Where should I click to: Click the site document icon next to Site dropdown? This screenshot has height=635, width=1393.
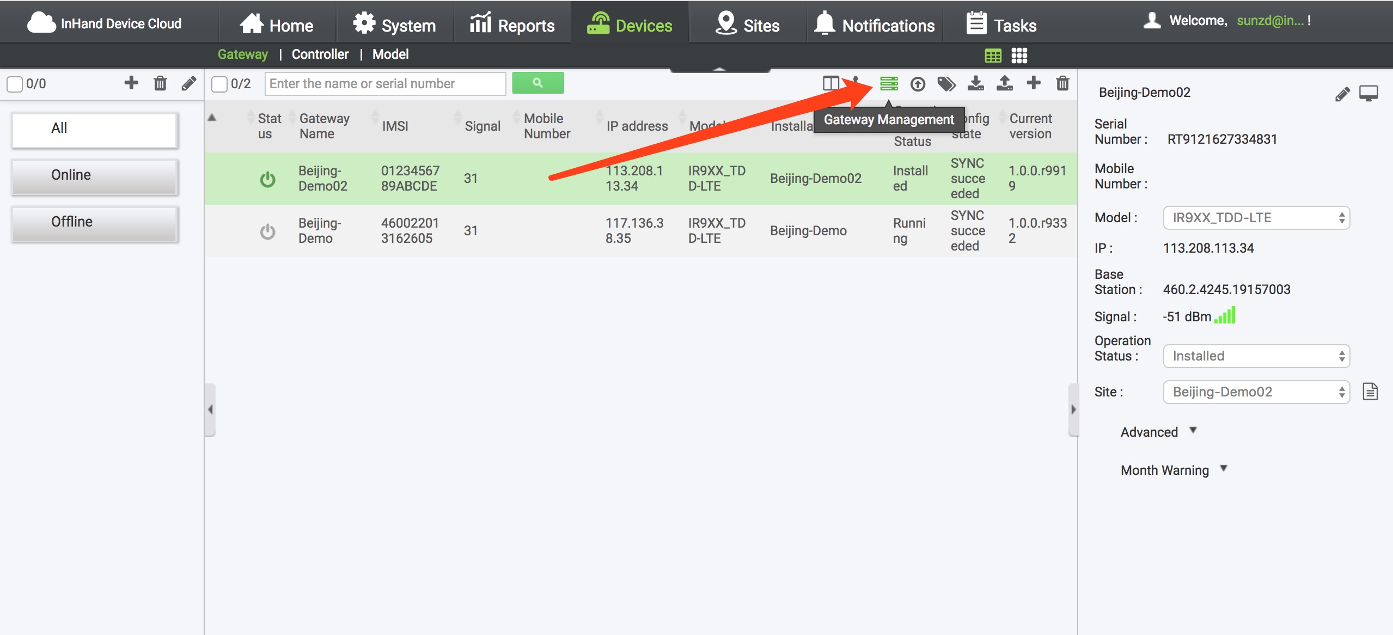[x=1370, y=392]
